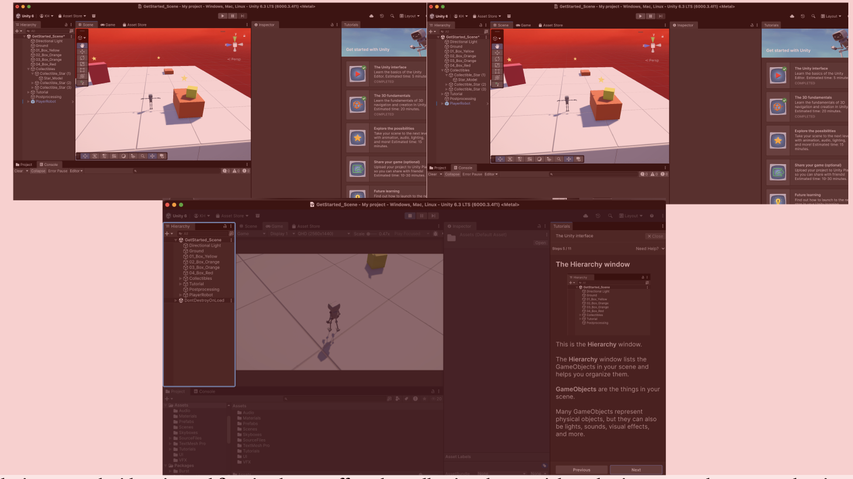The height and width of the screenshot is (479, 853).
Task: Click the Step frame button in the bottom window
Action: coord(432,216)
